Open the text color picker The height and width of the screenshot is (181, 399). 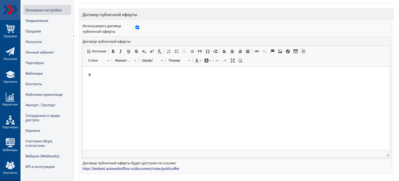coord(198,61)
